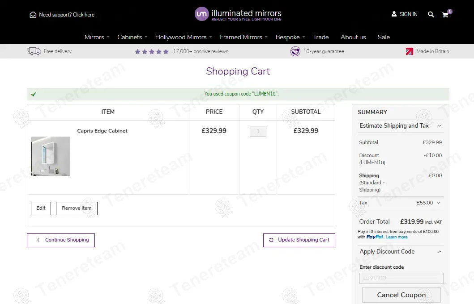
Task: Expand the Tax breakdown chevron
Action: (x=438, y=203)
